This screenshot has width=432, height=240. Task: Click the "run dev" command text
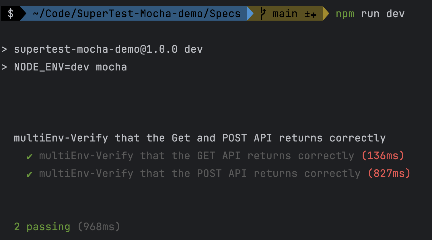383,13
